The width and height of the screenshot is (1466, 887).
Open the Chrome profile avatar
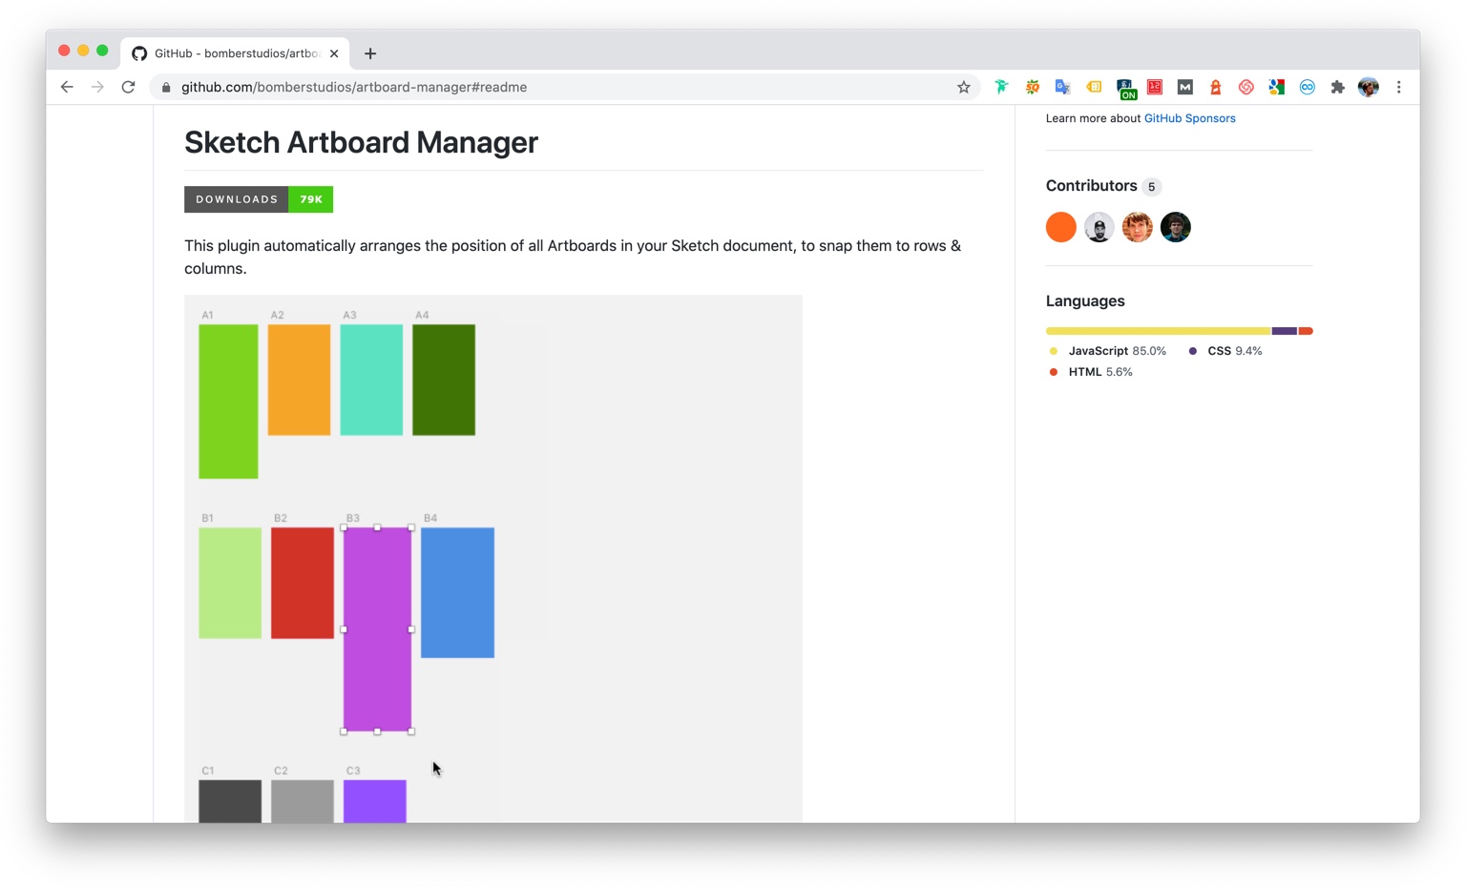coord(1368,87)
